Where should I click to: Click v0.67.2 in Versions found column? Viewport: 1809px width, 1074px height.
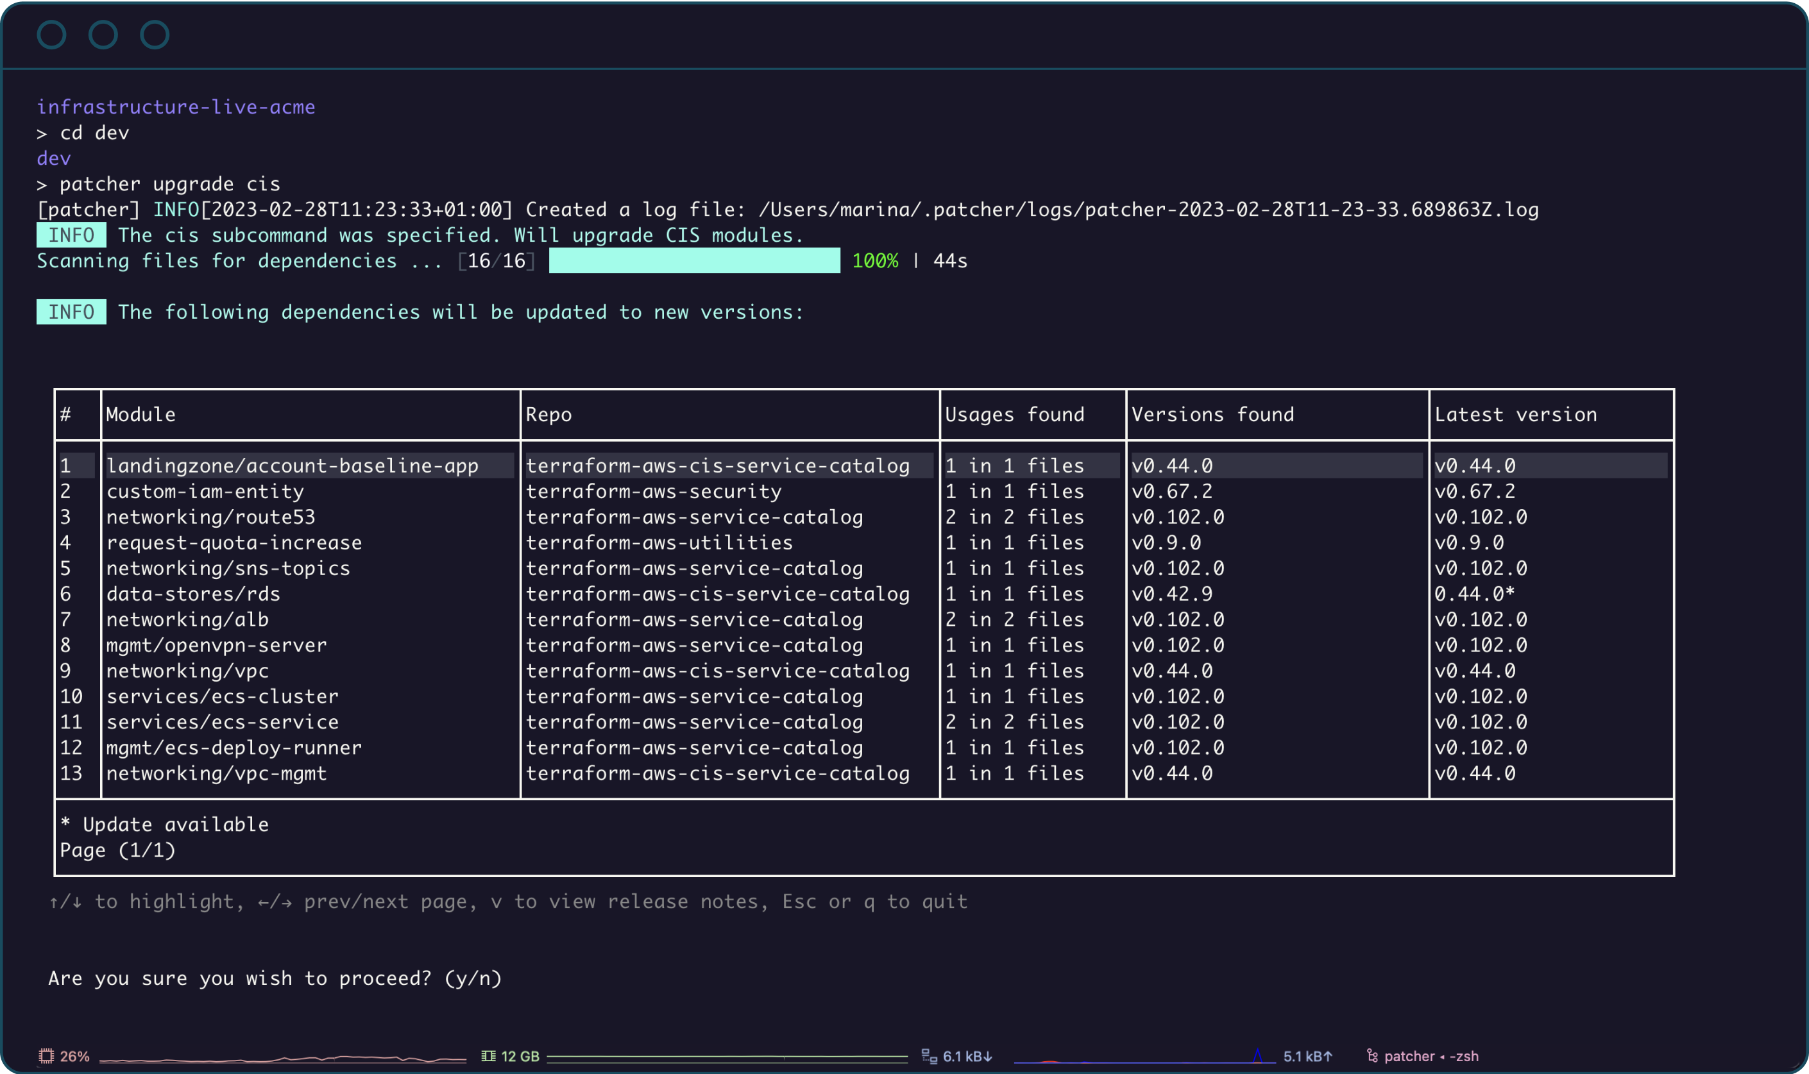(x=1172, y=491)
